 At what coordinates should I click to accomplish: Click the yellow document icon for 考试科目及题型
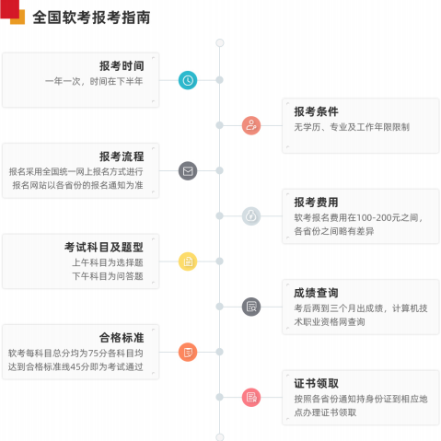pos(188,261)
